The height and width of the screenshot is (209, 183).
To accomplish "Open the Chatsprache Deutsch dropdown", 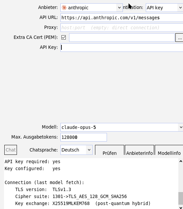I will [x=76, y=150].
